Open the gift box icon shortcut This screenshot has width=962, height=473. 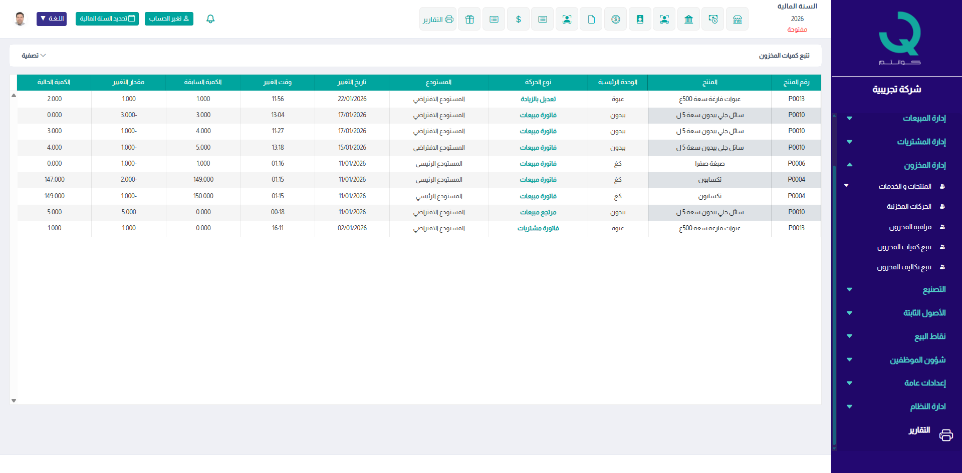click(469, 20)
